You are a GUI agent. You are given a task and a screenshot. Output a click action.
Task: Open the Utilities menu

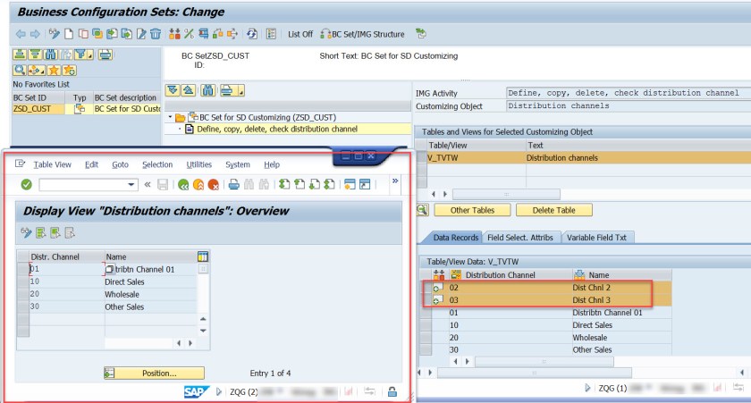198,164
